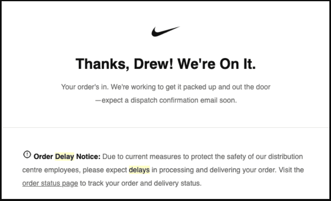This screenshot has width=331, height=201.
Task: Click the words 'Visit the' before the link
Action: [291, 170]
